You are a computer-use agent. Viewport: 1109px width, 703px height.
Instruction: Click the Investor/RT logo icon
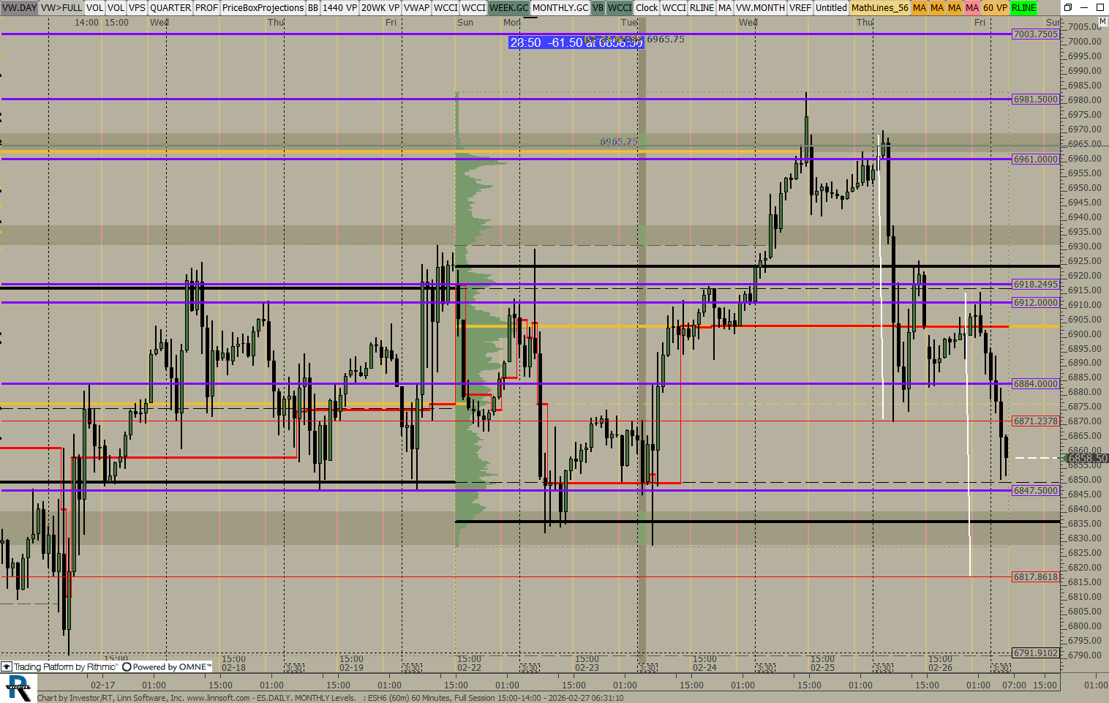coord(18,688)
